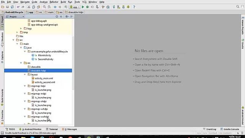Image resolution: width=245 pixels, height=138 pixels.
Task: Expand the logs folder arrow
Action: (x=21, y=28)
